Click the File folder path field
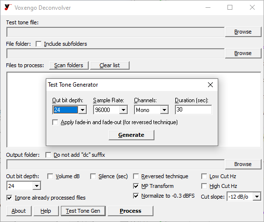The height and width of the screenshot is (222, 264). (x=115, y=54)
